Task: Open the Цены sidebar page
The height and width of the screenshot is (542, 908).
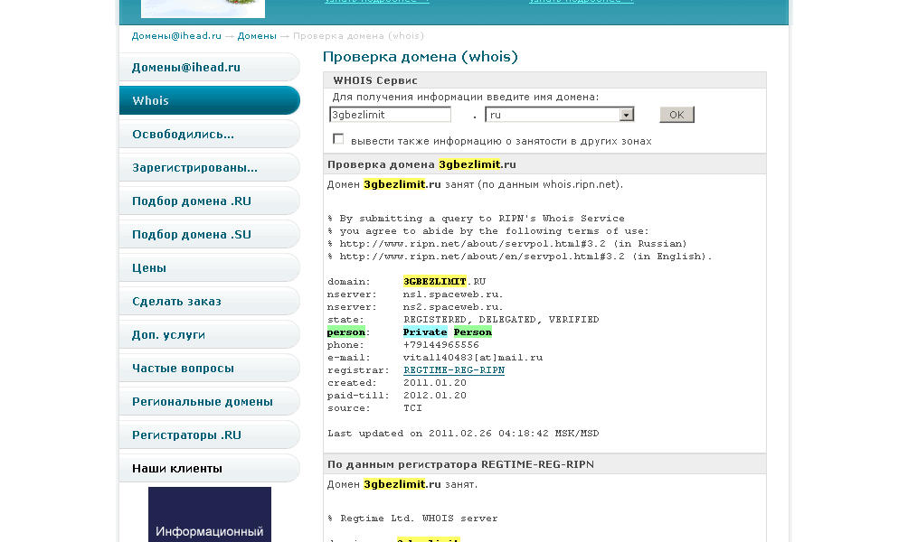Action: pyautogui.click(x=209, y=267)
